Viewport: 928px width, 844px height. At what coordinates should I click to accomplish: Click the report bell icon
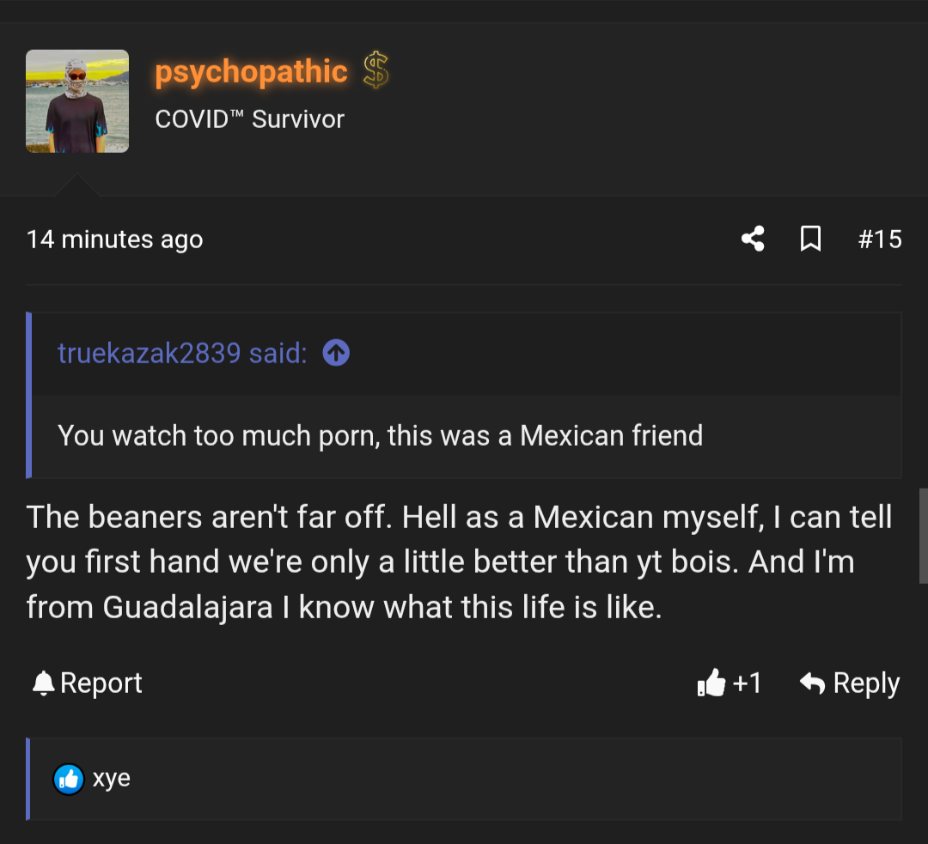click(43, 683)
